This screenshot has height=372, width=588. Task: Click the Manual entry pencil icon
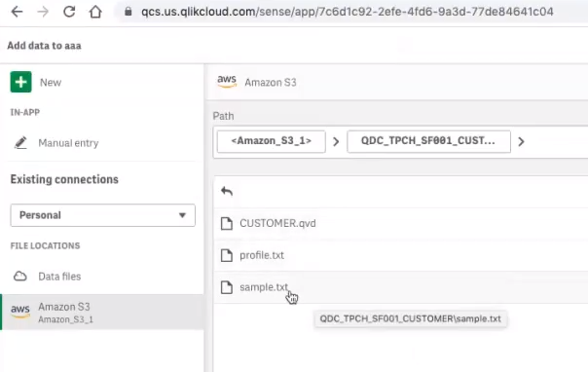[x=20, y=143]
